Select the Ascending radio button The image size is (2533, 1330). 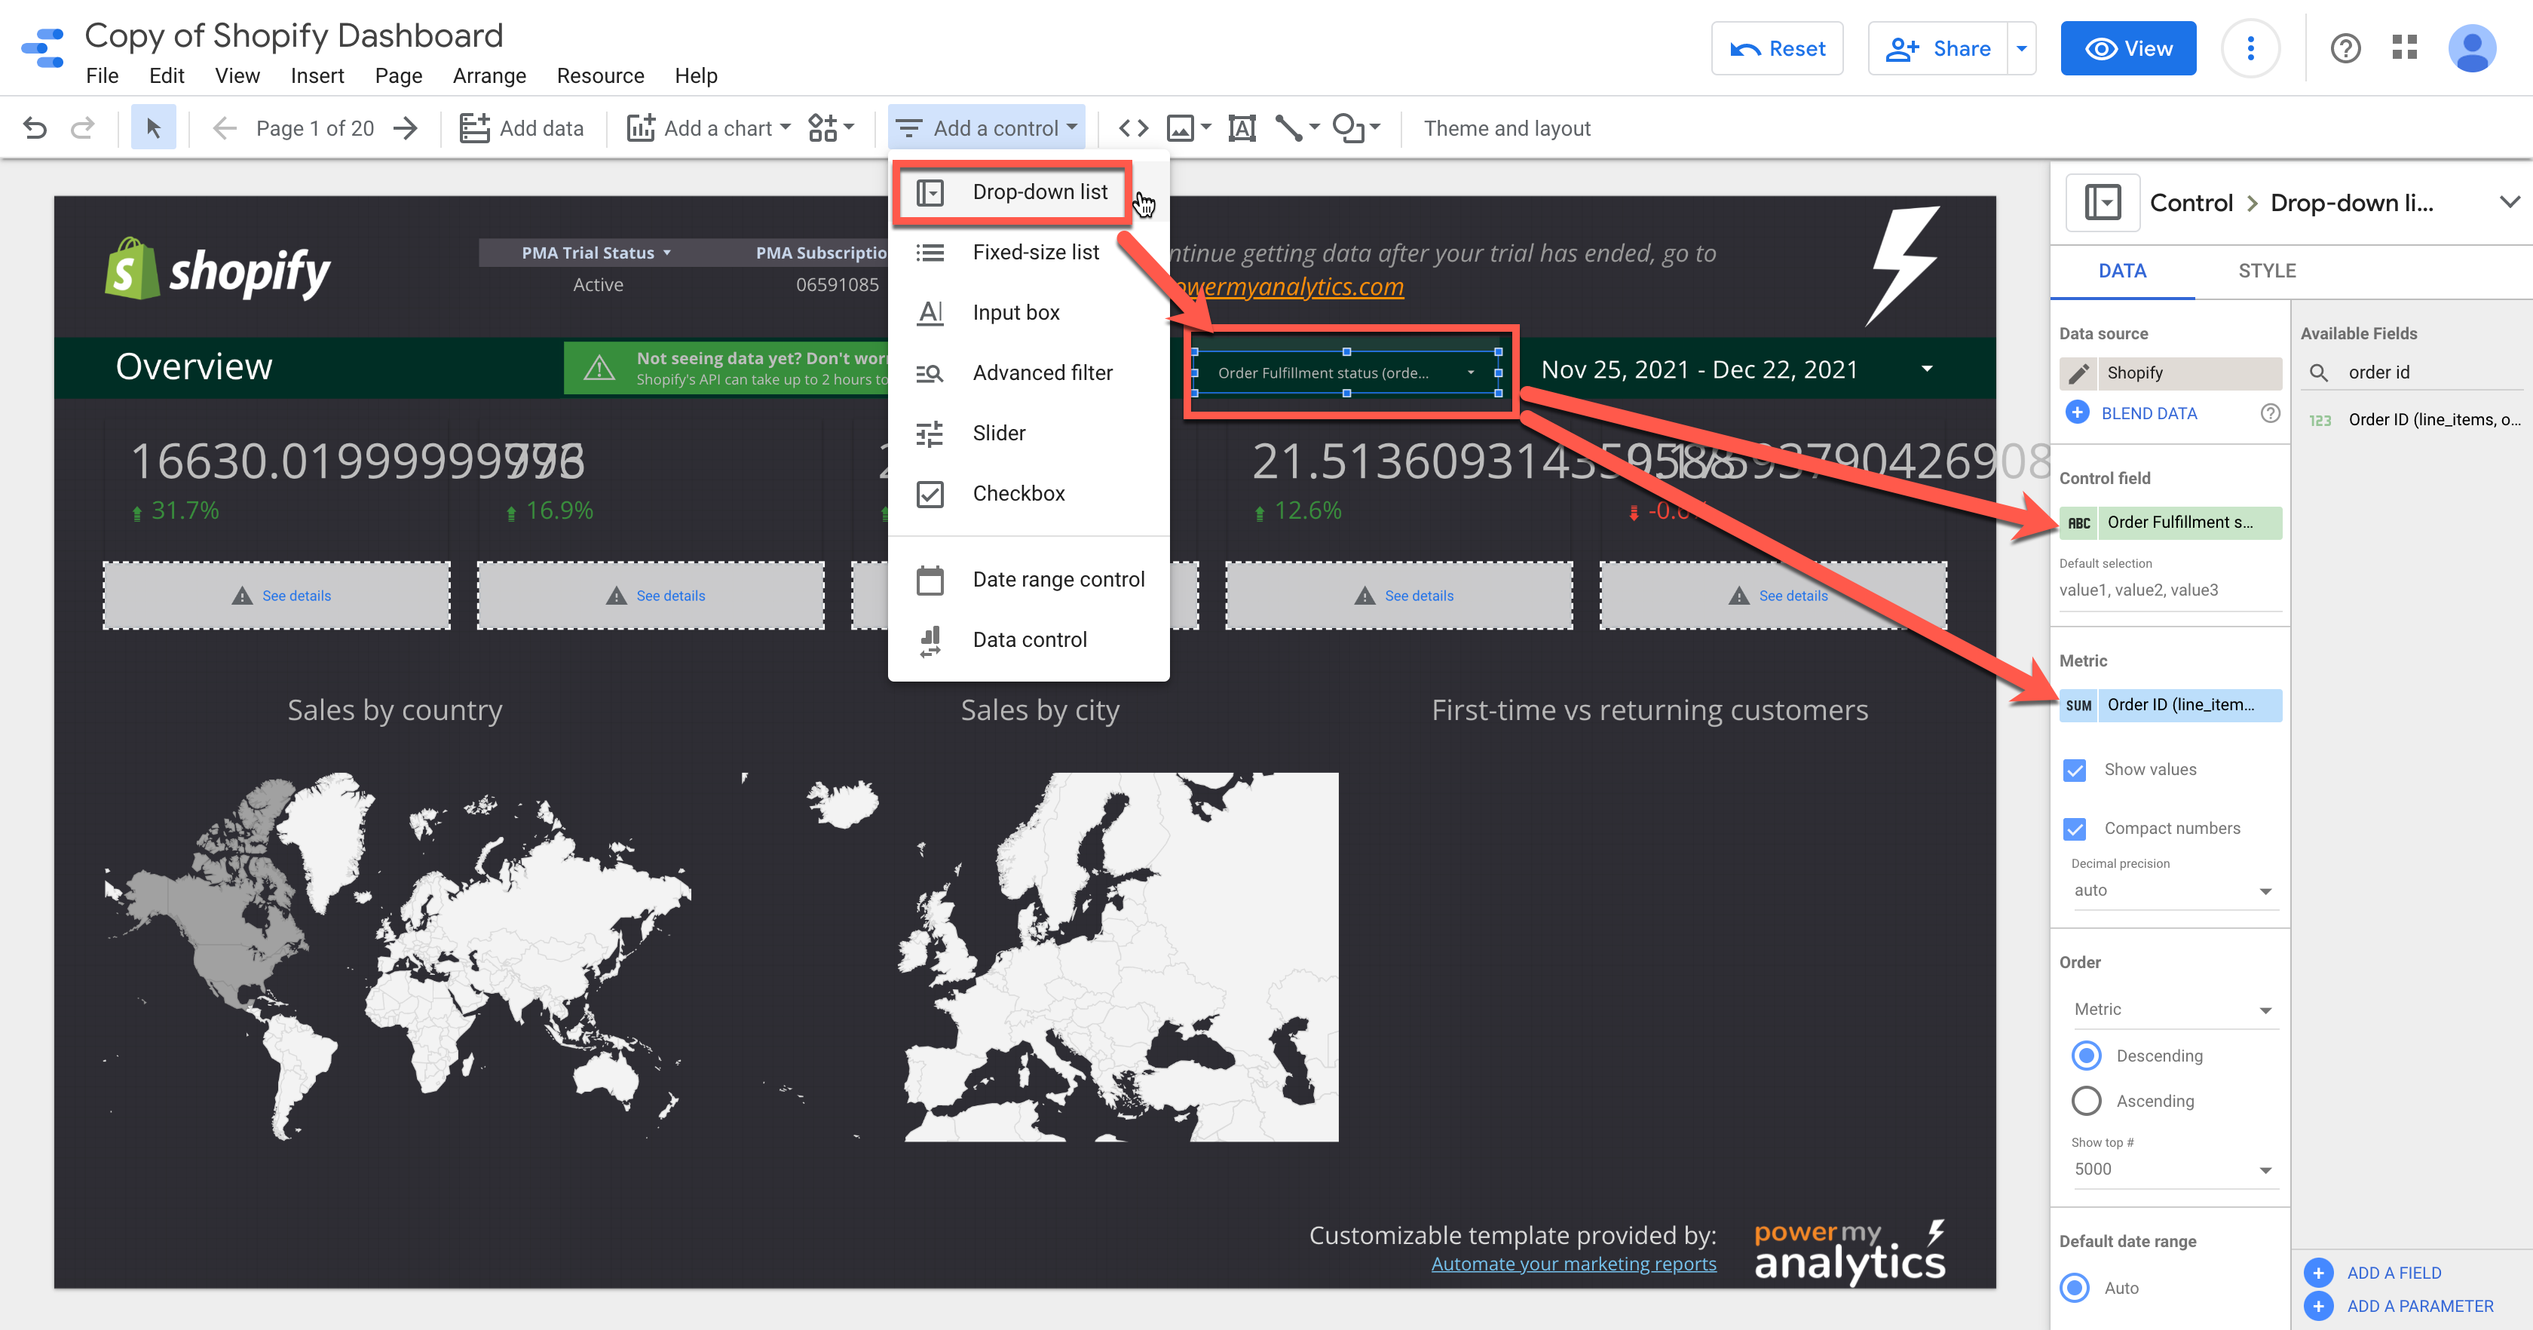tap(2086, 1101)
